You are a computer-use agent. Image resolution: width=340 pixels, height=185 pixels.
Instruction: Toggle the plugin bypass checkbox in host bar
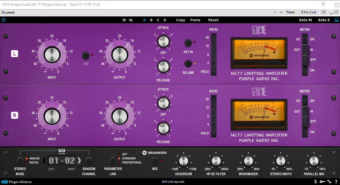[x=337, y=12]
